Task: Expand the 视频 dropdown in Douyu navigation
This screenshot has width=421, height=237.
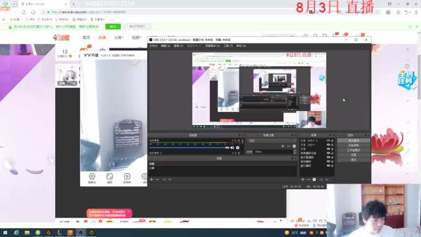Action: 136,37
